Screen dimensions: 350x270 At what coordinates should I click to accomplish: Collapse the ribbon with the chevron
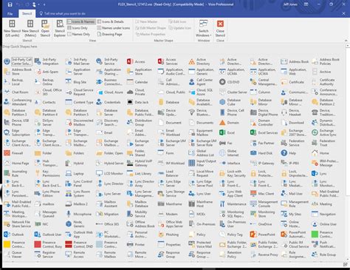(x=346, y=41)
